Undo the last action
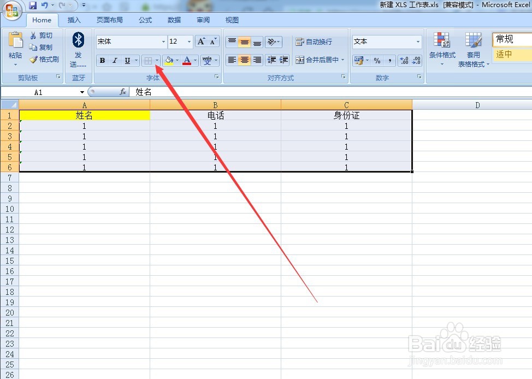 point(44,5)
